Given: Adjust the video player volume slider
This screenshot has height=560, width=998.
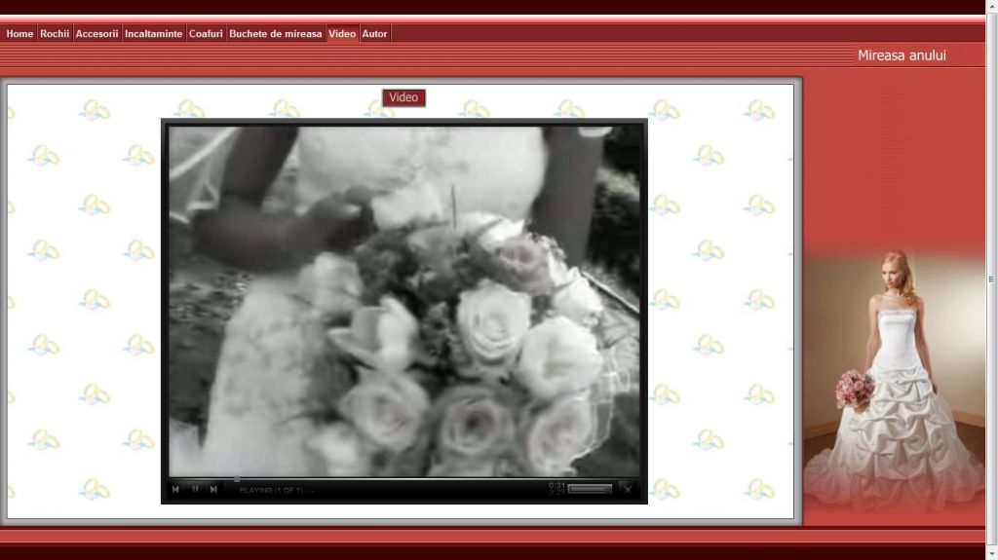Looking at the screenshot, I should [590, 489].
